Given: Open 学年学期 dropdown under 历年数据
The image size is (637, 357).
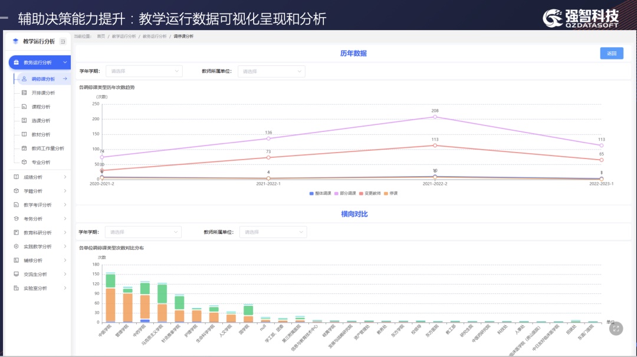Looking at the screenshot, I should pos(144,71).
